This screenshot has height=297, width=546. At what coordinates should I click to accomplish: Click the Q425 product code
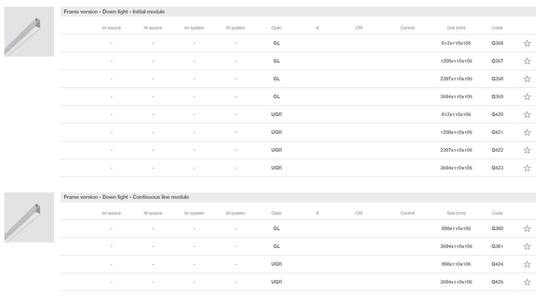click(x=497, y=282)
